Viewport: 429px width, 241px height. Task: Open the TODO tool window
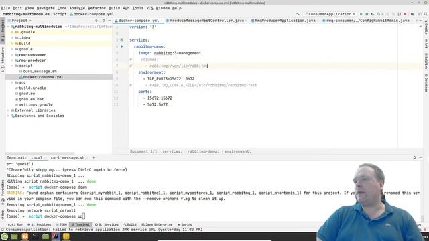62,225
